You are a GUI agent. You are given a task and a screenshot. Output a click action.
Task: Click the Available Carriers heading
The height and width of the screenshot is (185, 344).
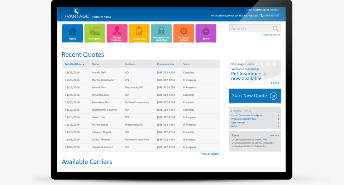[x=87, y=161]
